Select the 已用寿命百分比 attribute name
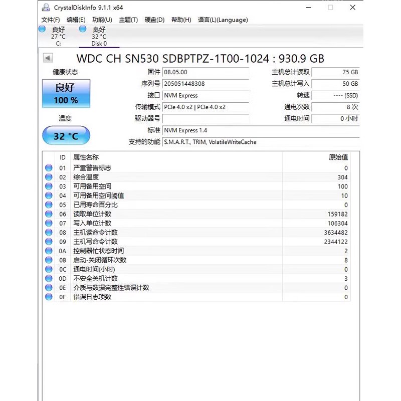 (95, 205)
